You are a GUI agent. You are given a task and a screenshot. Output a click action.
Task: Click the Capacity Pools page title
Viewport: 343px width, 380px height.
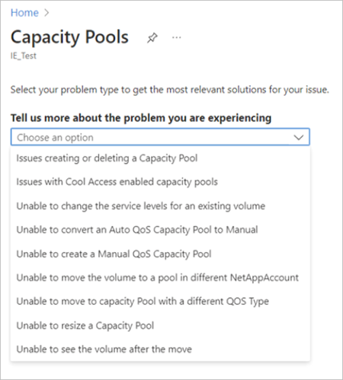(69, 37)
